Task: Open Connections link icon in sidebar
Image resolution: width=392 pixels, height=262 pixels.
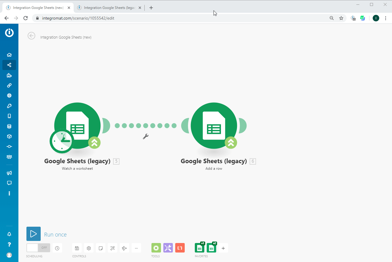Action: pos(9,85)
